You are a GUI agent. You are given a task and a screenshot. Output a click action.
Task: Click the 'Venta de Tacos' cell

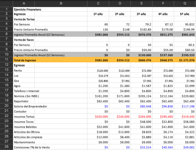click(24, 40)
